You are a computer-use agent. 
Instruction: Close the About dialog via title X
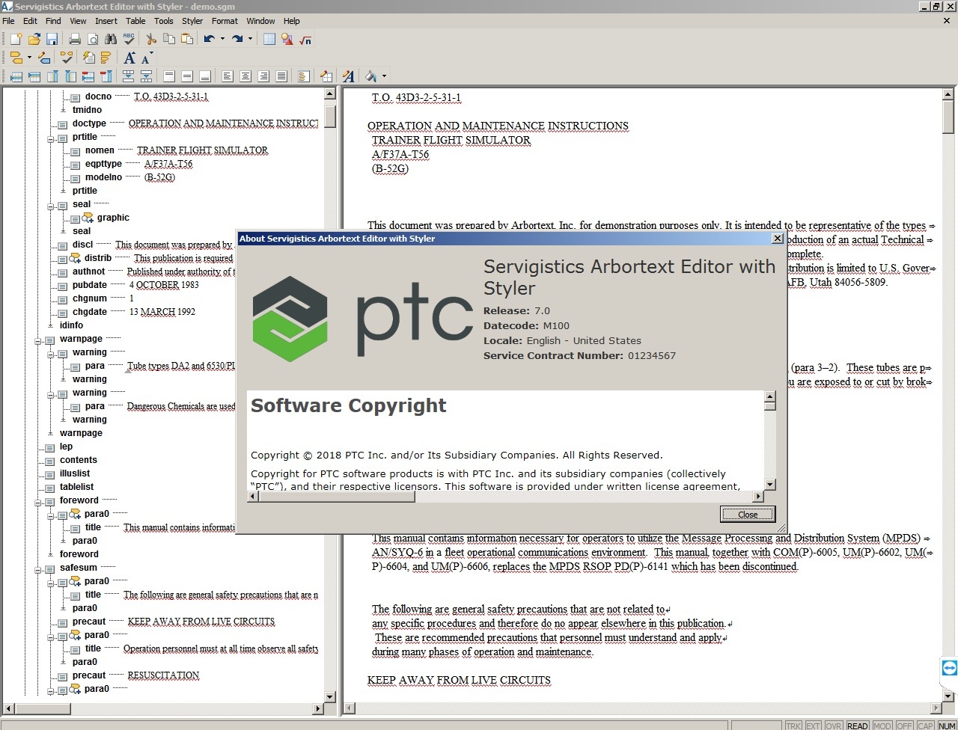778,239
